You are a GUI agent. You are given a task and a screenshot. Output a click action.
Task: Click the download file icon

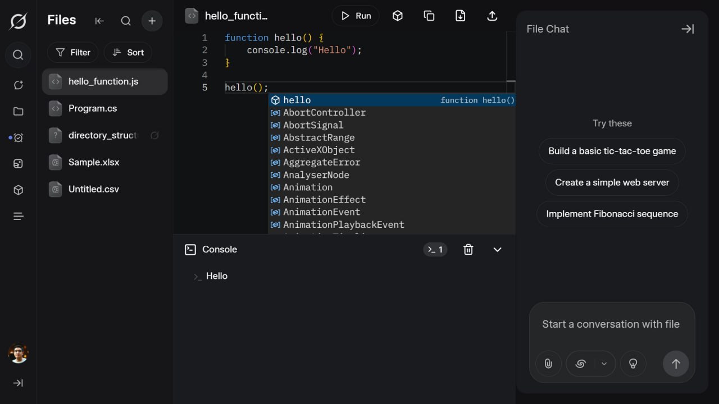click(460, 16)
